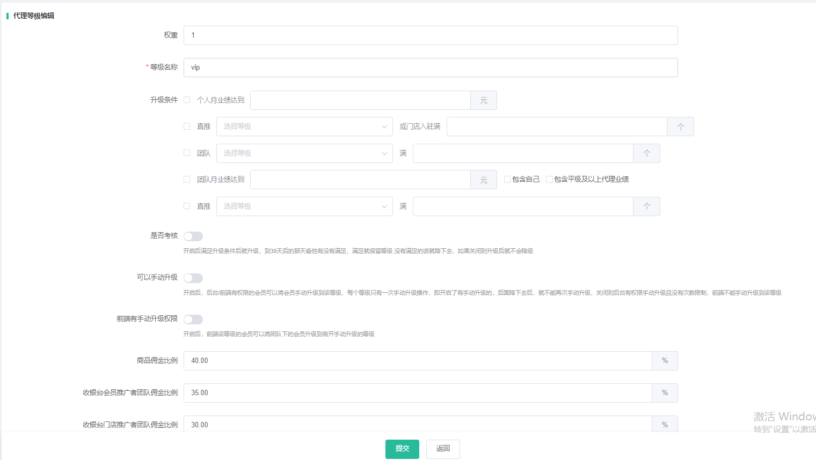This screenshot has height=460, width=816.
Task: Click the chevron arrow in 团队 level selector
Action: [x=384, y=153]
